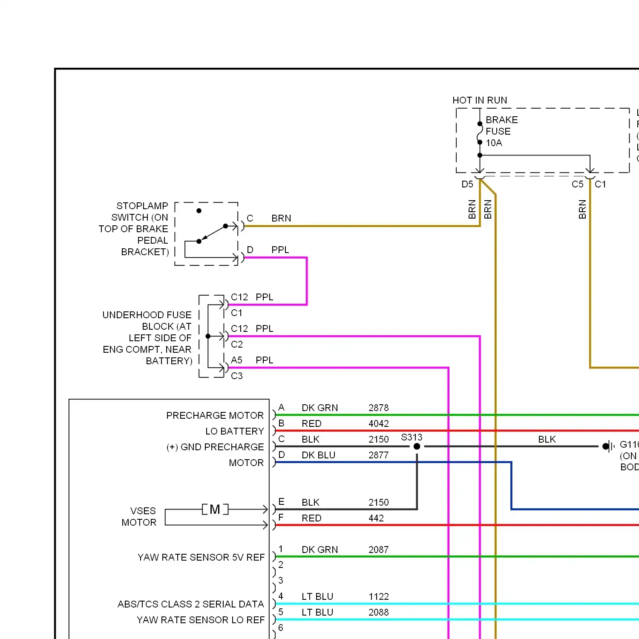Select BRN label on stoplamp terminal C wire

(x=281, y=218)
